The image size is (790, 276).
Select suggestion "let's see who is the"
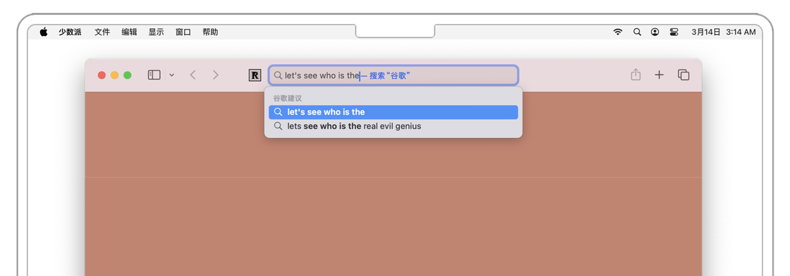pos(393,112)
